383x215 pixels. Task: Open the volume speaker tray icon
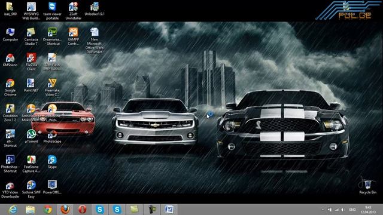click(x=343, y=210)
